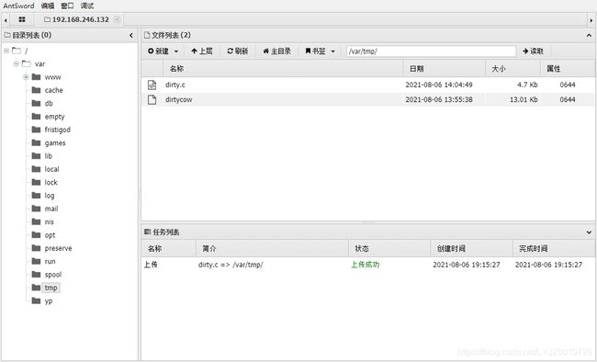Viewport: 597px width, 362px height.
Task: Select the dirtycow file name
Action: pos(178,100)
